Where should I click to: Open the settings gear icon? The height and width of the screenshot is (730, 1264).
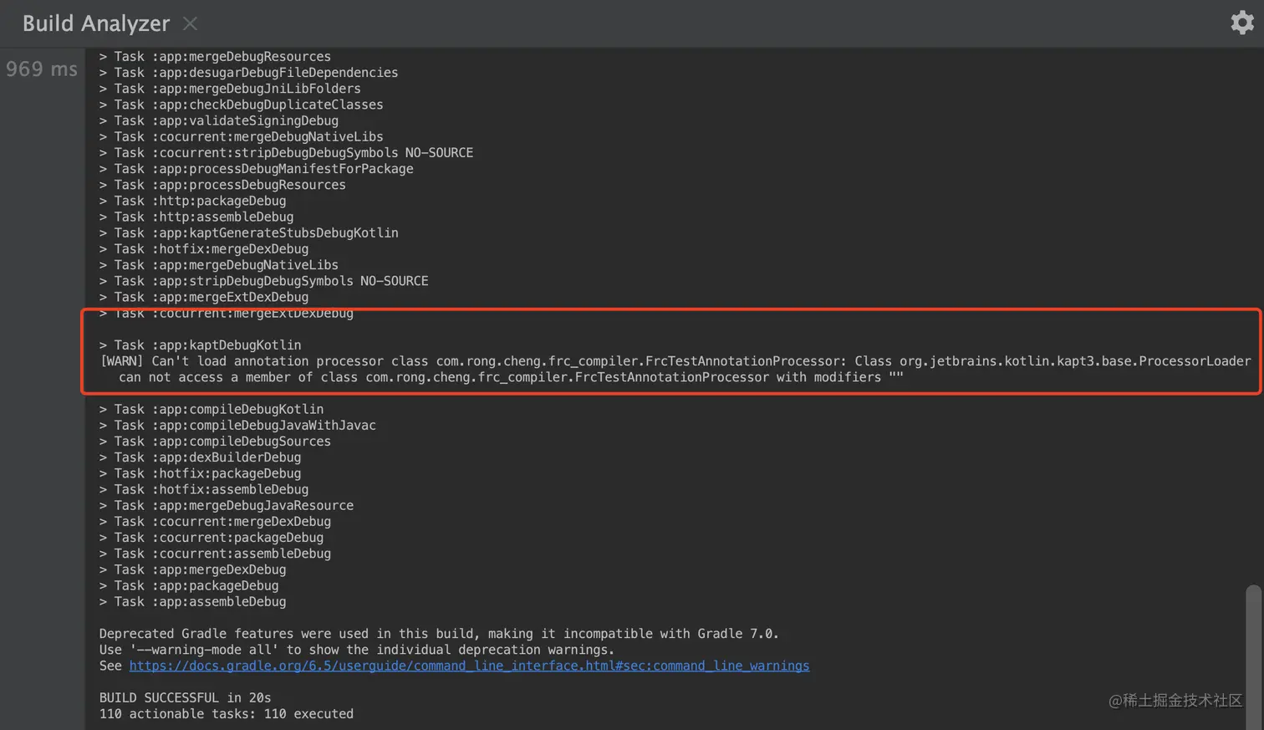(1242, 23)
